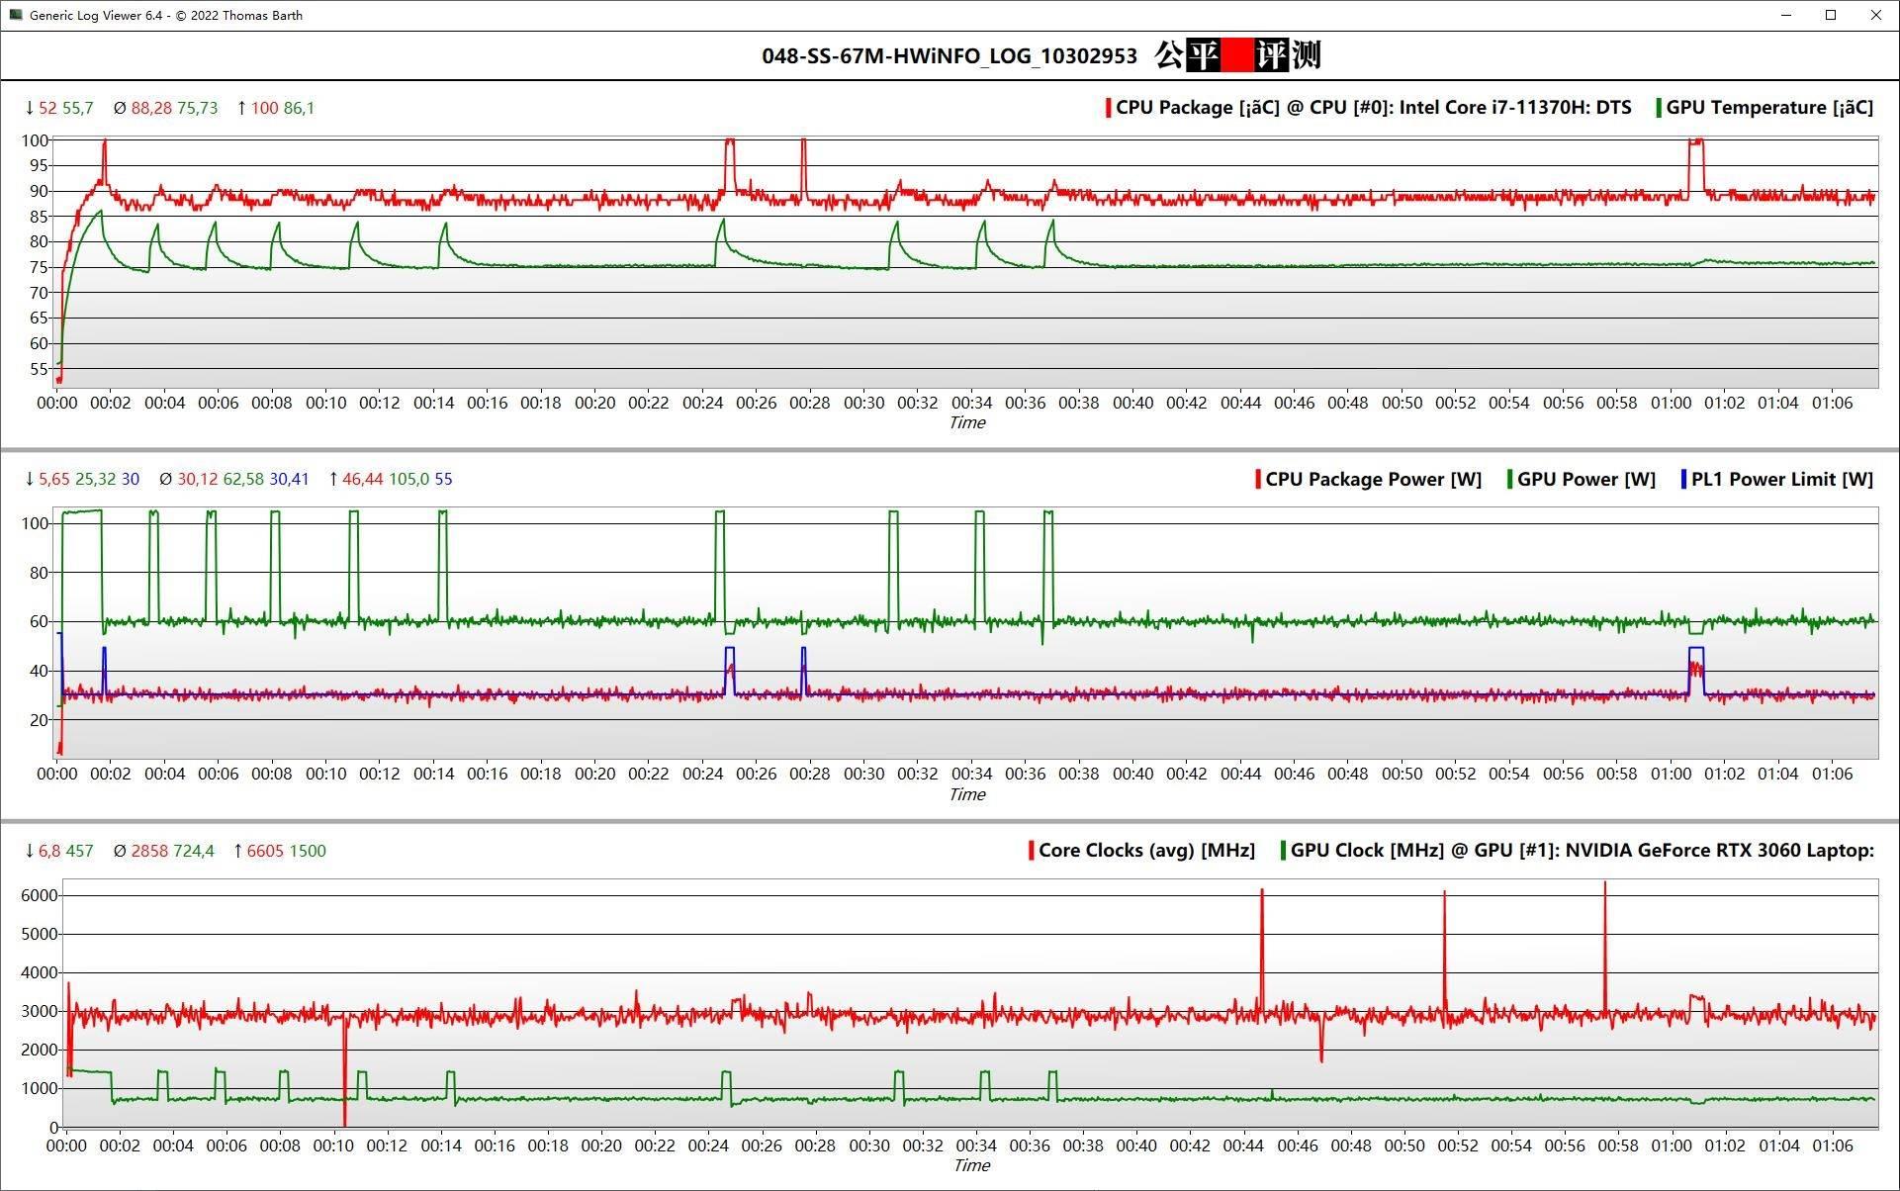This screenshot has height=1191, width=1900.
Task: Maximize the Generic Log Viewer window
Action: 1831,15
